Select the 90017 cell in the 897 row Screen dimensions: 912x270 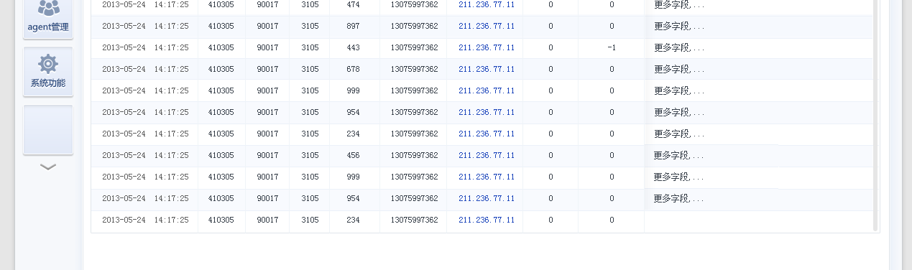click(x=267, y=26)
